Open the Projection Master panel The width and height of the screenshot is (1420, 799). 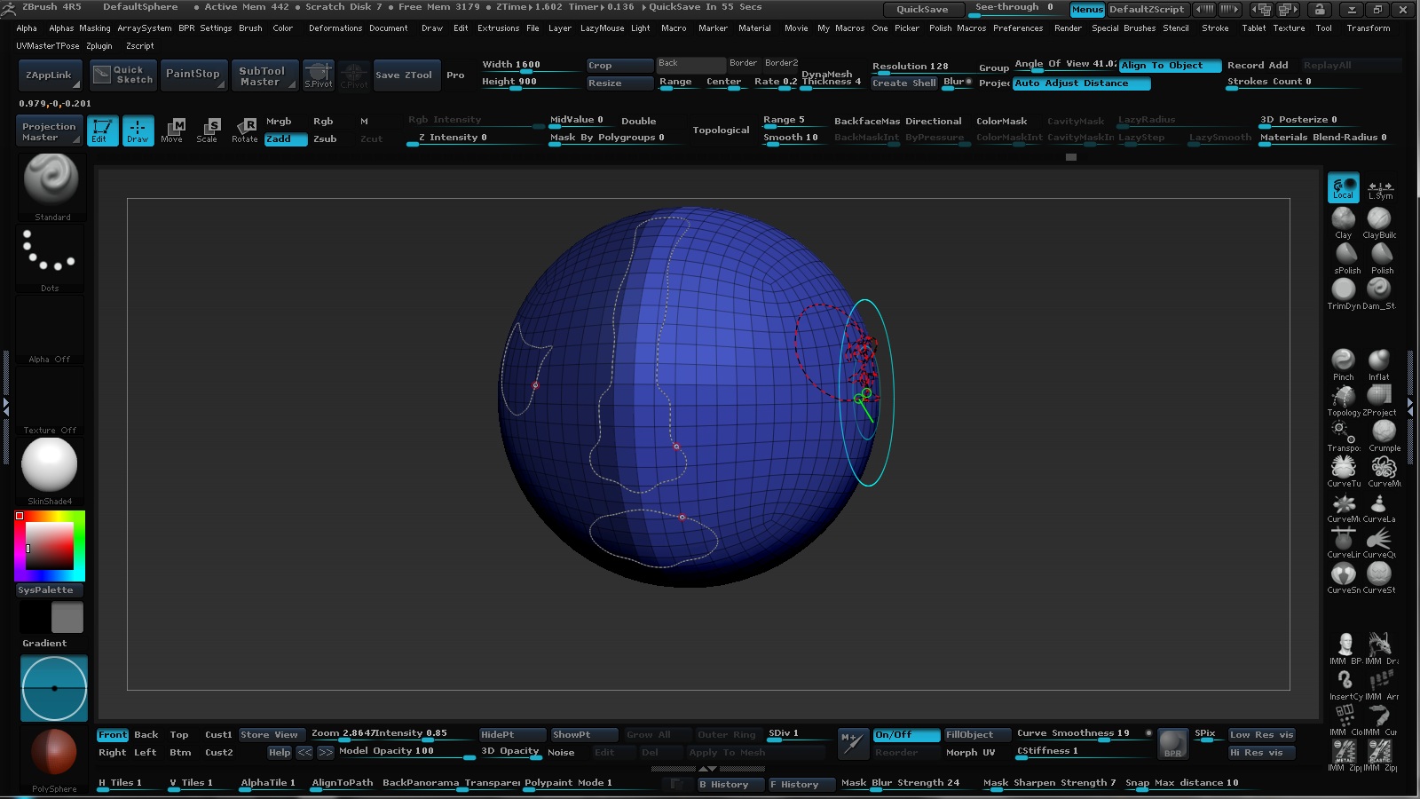pos(50,131)
